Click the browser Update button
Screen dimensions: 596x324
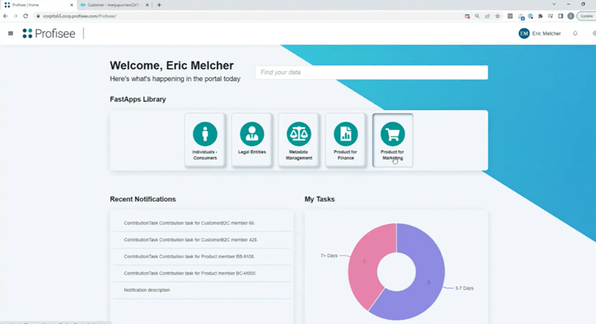[586, 16]
